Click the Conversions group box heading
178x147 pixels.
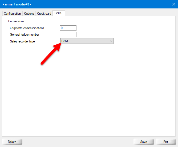click(16, 21)
